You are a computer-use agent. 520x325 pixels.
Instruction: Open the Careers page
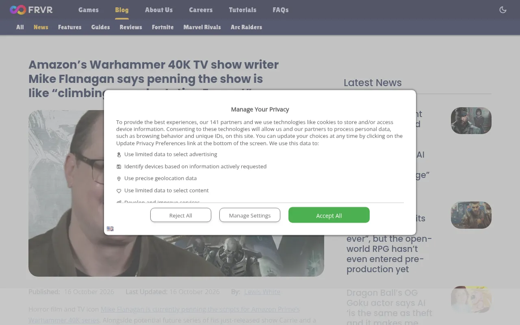pos(201,10)
